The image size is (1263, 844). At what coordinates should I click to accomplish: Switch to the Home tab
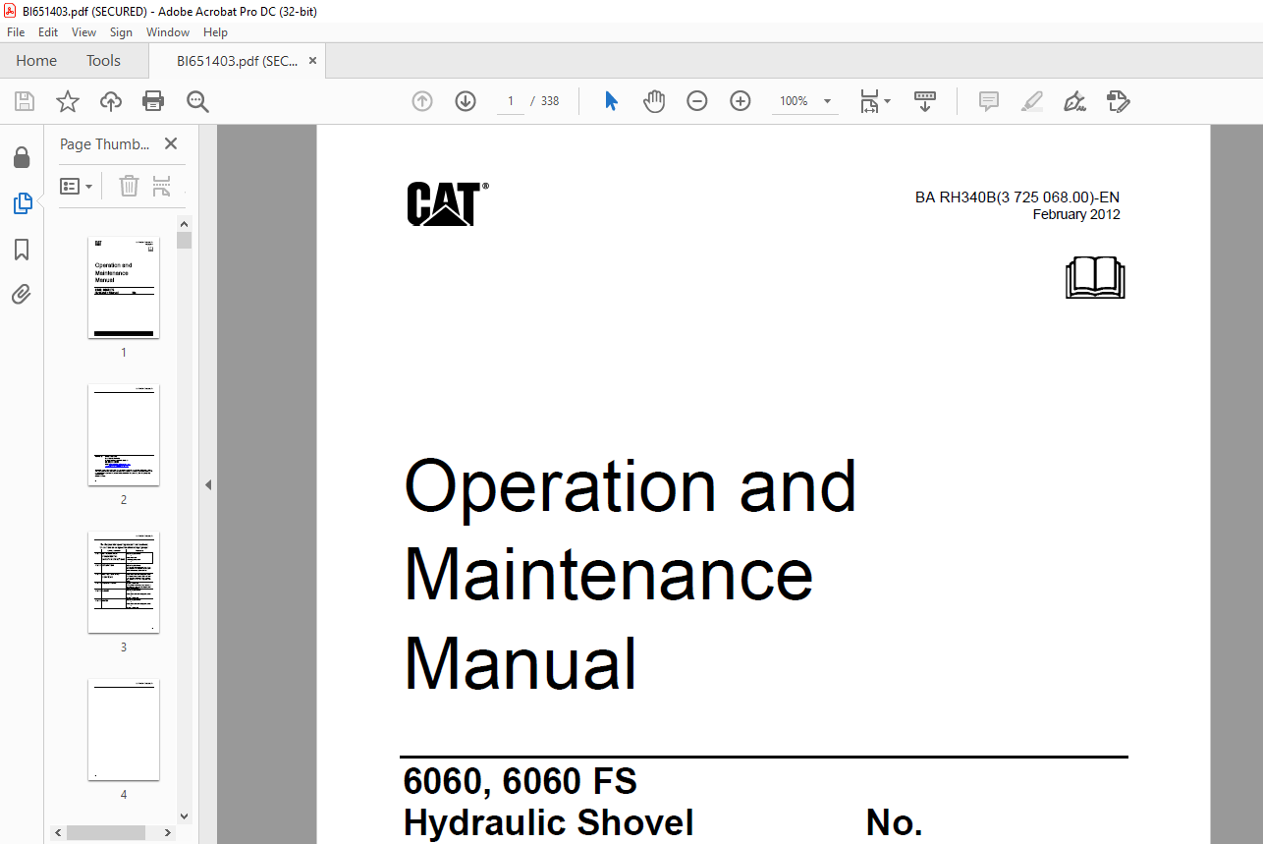click(x=36, y=61)
